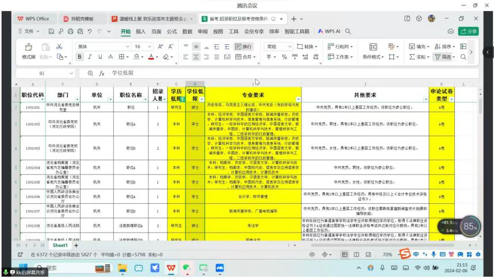Switch to the 插入 ribbon tab
494x278 pixels.
140,32
